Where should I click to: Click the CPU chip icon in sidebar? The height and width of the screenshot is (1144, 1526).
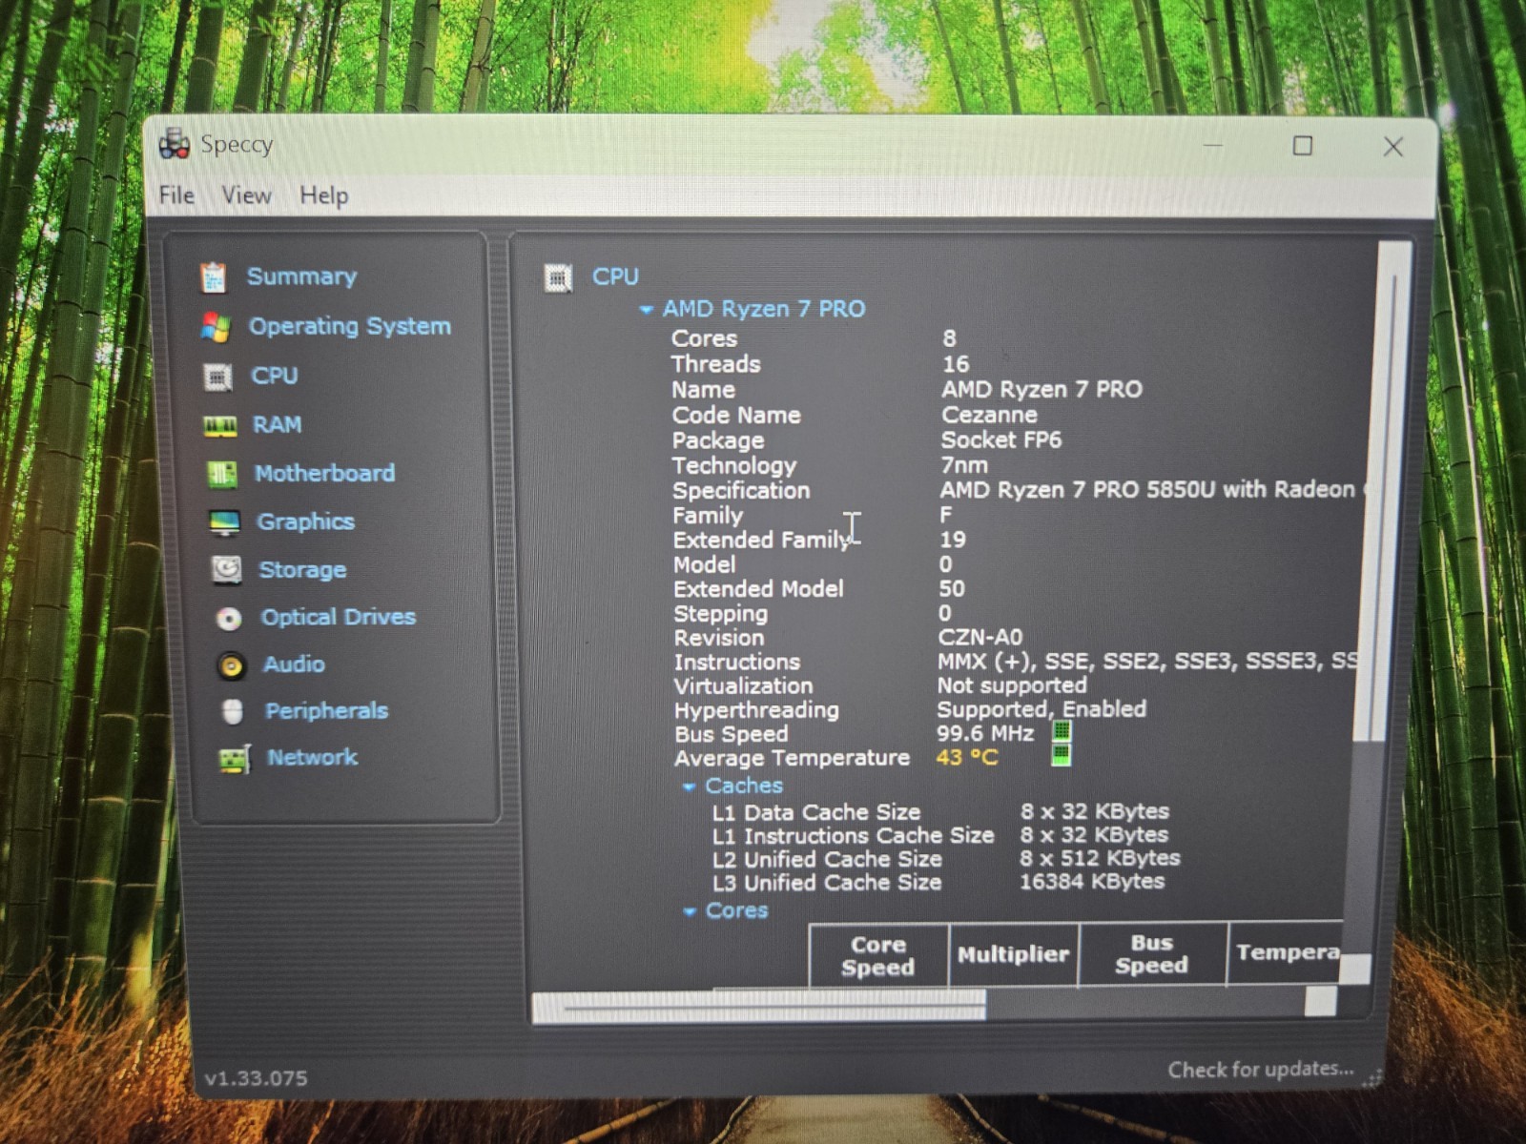coord(218,378)
